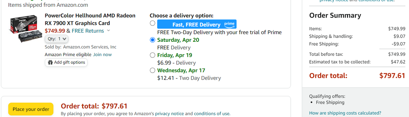
Task: Click the sidebar privacy notice link at top
Action: click(x=333, y=1)
